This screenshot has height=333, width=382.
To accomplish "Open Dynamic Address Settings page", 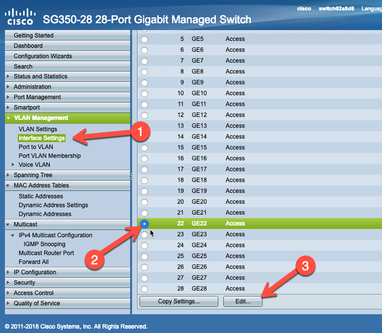I will (x=53, y=205).
